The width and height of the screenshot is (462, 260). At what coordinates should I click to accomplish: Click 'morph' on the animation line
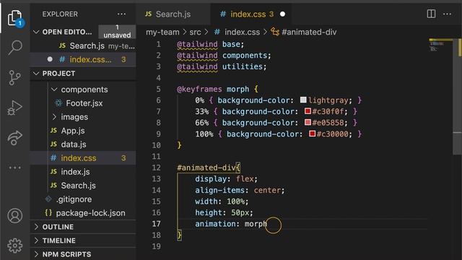pyautogui.click(x=256, y=224)
